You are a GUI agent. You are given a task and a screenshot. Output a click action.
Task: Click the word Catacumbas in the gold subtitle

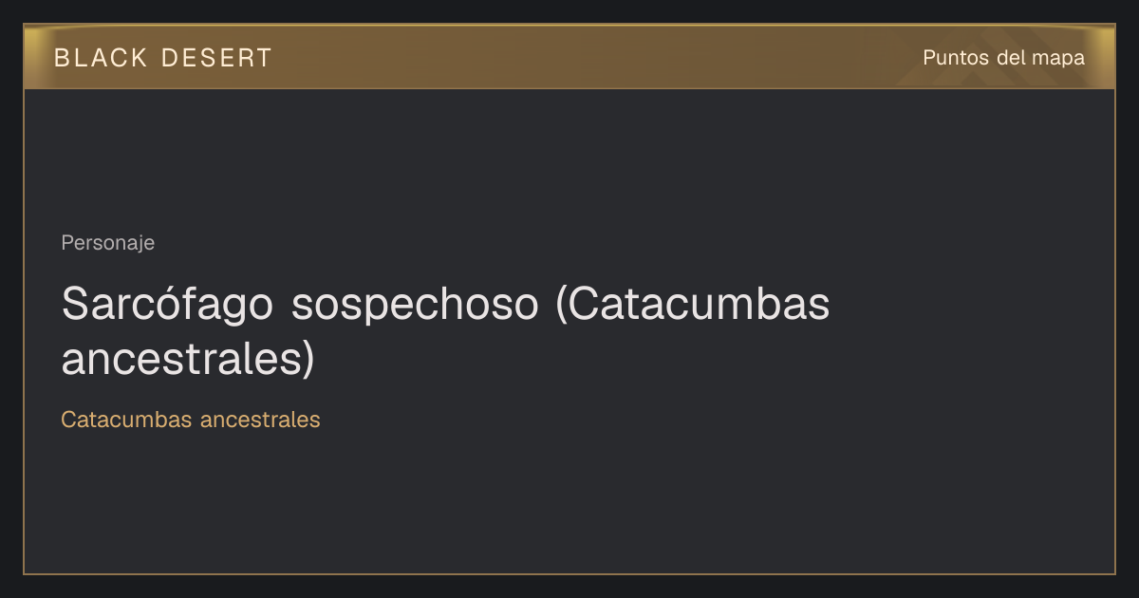click(127, 420)
